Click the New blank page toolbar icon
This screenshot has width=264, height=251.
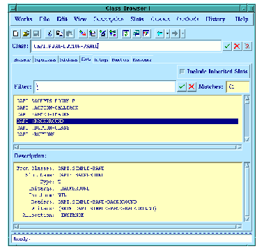[16, 33]
